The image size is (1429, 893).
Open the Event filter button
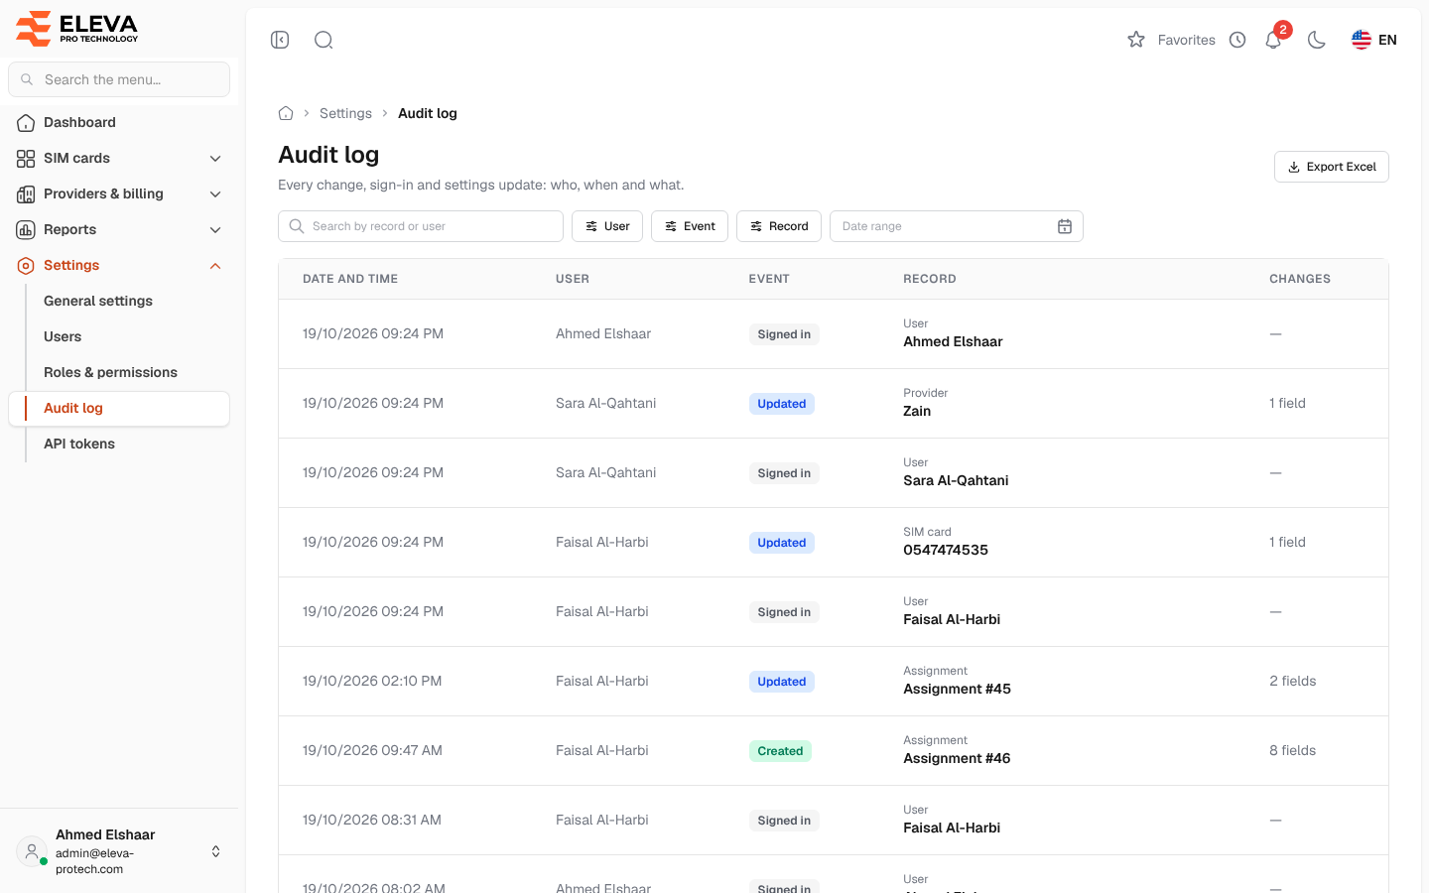[x=690, y=226]
